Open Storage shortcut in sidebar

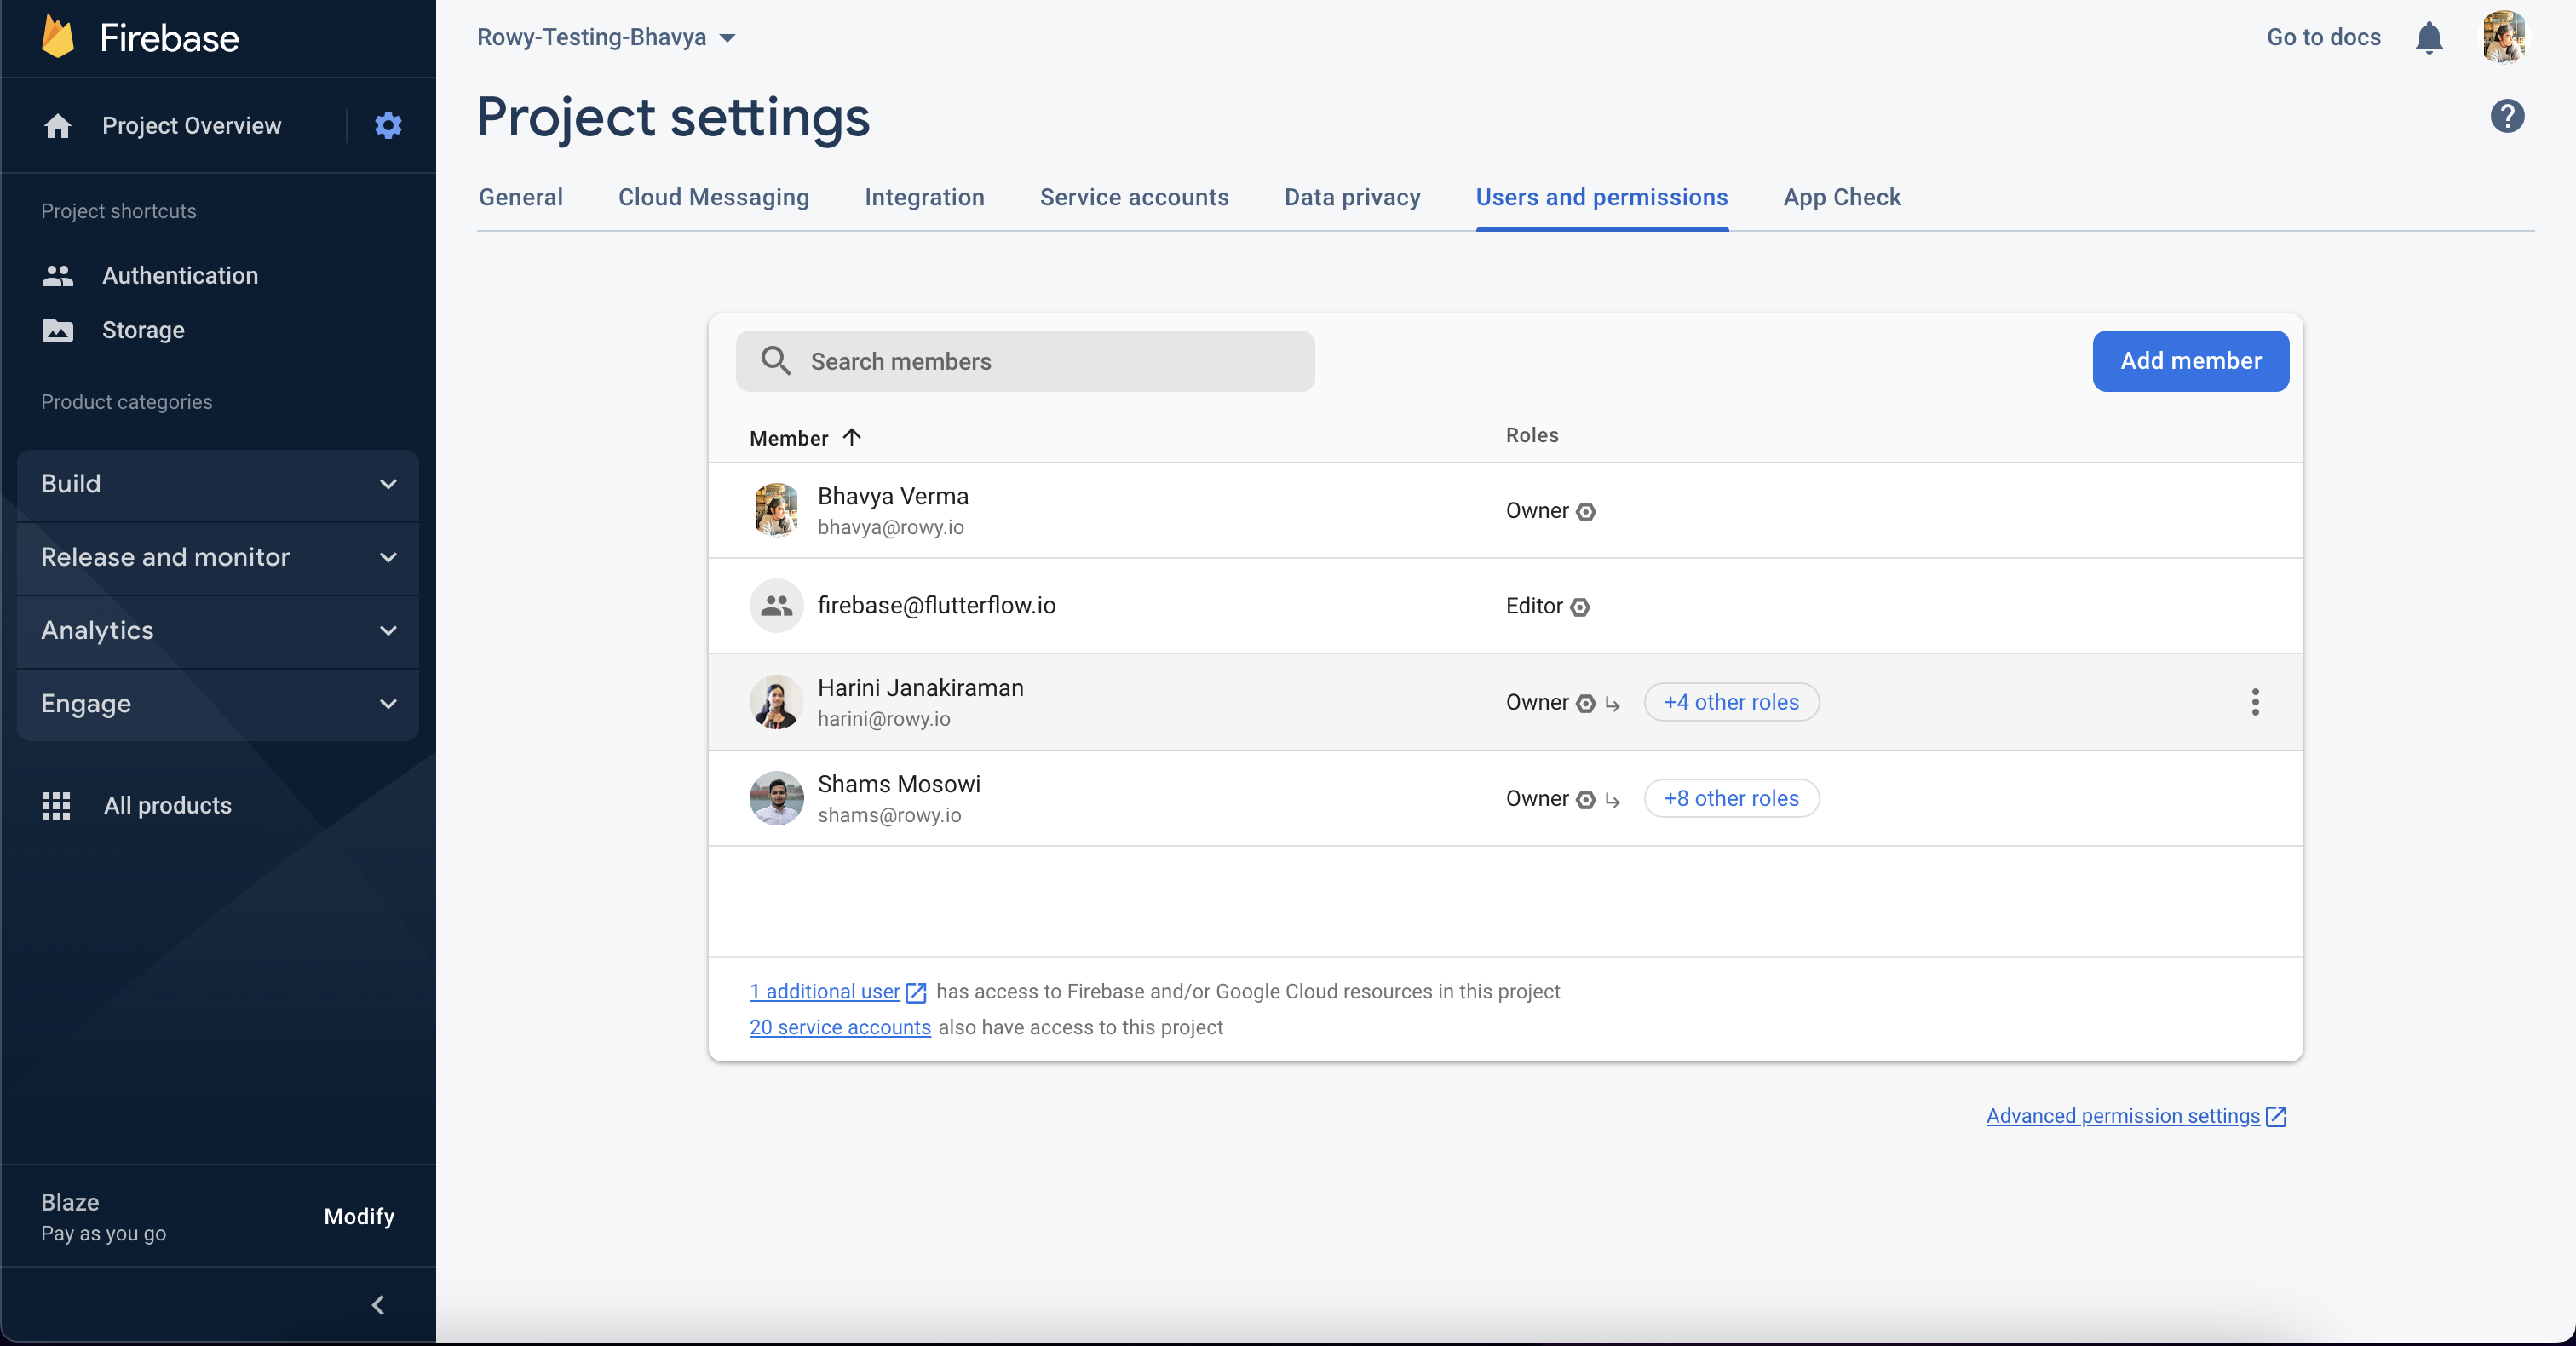[x=143, y=330]
